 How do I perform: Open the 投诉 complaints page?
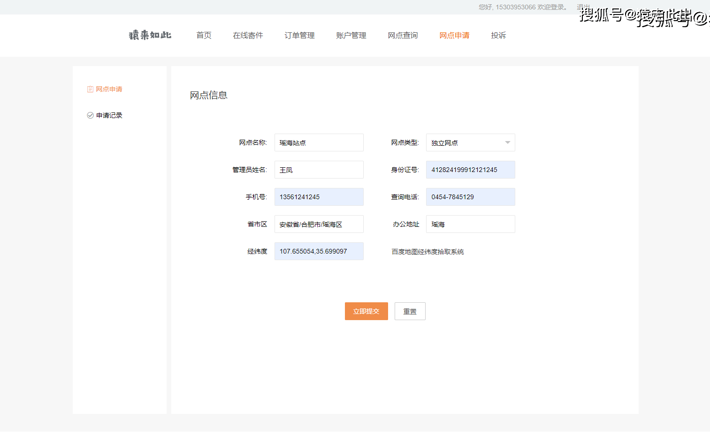pos(498,35)
